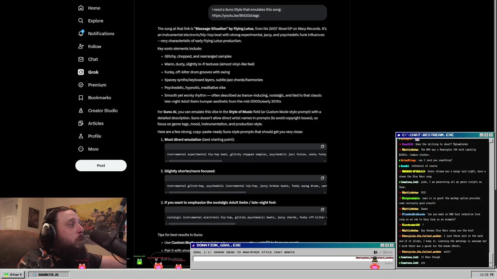Click the 'Slightly shorter/more focused' heading
This screenshot has width=497, height=279.
pos(189,171)
